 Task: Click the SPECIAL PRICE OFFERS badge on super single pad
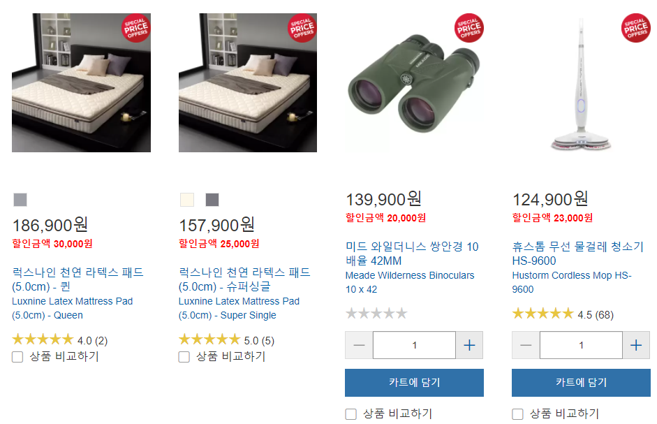coord(303,28)
